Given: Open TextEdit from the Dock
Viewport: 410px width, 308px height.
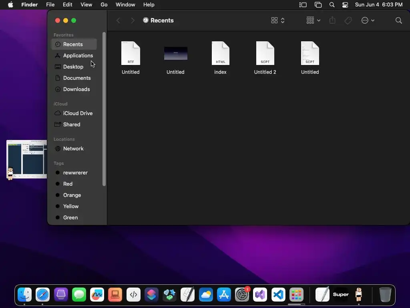Looking at the screenshot, I should (x=322, y=295).
